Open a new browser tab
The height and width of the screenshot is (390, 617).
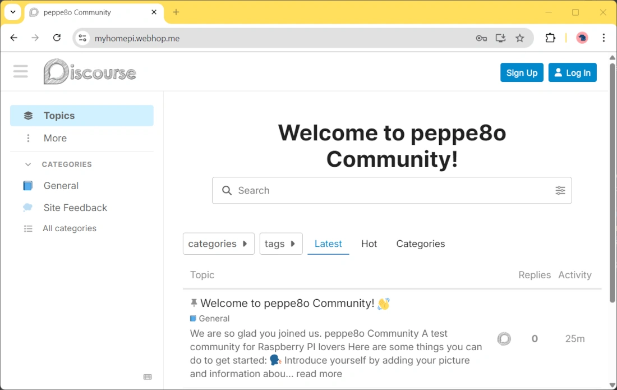tap(176, 12)
